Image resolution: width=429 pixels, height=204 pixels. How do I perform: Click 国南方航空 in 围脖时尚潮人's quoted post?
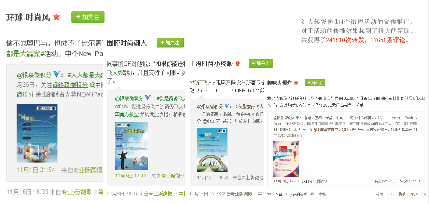pos(127,114)
